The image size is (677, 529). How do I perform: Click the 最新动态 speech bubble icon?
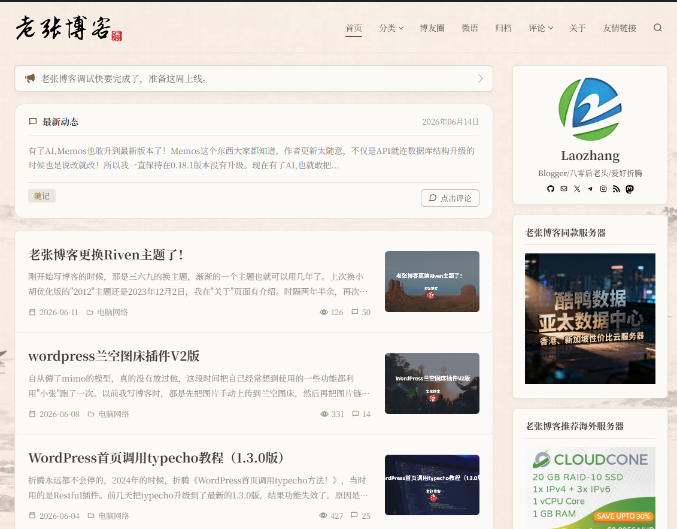coord(33,122)
